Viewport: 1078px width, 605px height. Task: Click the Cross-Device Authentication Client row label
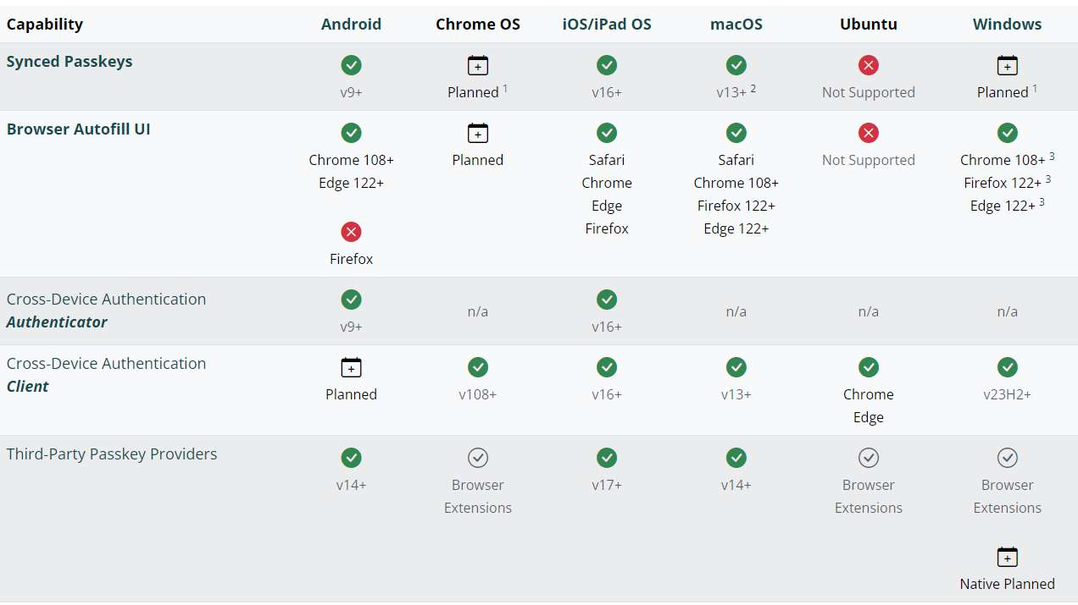106,375
